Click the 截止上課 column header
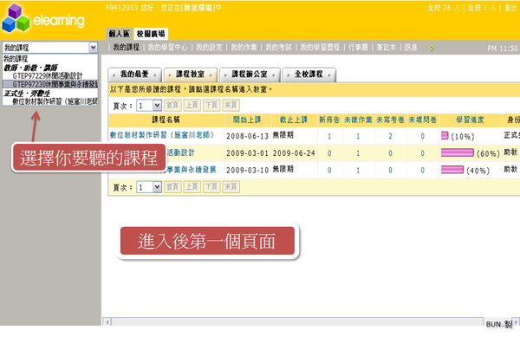The height and width of the screenshot is (343, 520). click(294, 120)
